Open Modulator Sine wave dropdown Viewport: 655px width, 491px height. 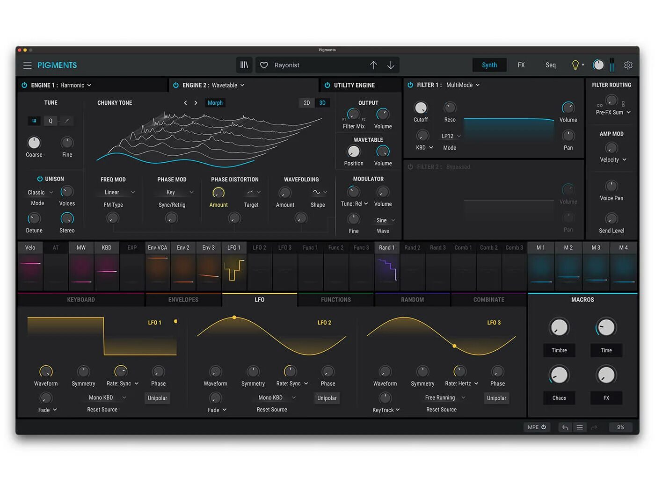pos(386,220)
